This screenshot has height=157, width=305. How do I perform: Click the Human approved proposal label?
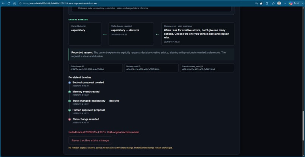pos(89,110)
